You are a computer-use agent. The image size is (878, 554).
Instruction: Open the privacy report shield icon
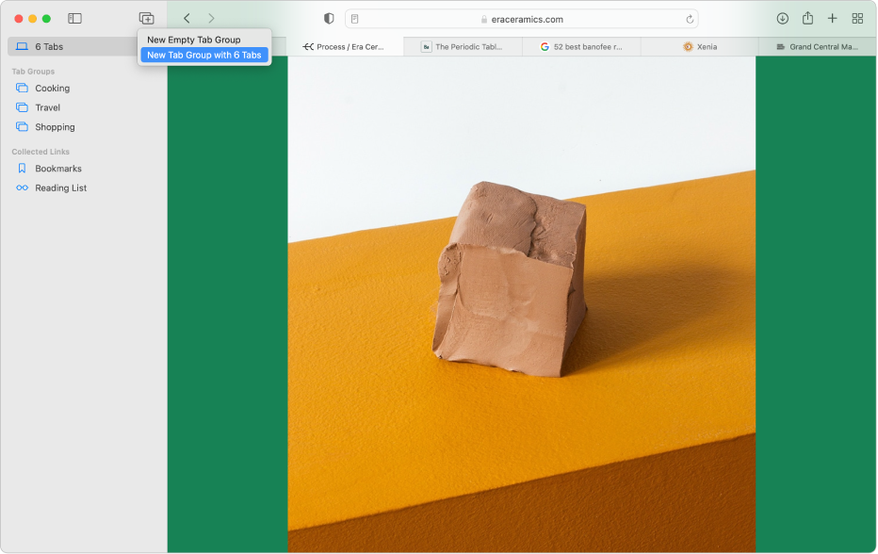(x=329, y=19)
